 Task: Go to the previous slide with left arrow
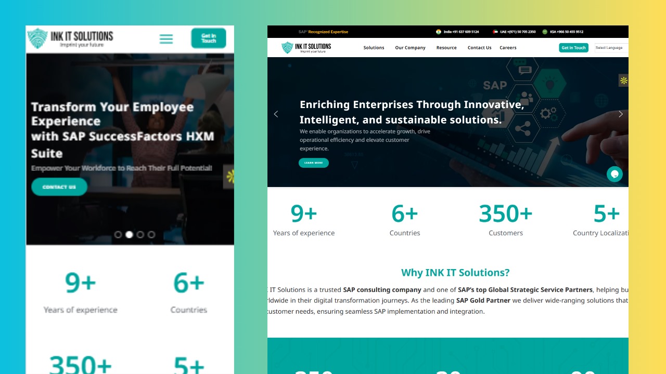coord(276,114)
